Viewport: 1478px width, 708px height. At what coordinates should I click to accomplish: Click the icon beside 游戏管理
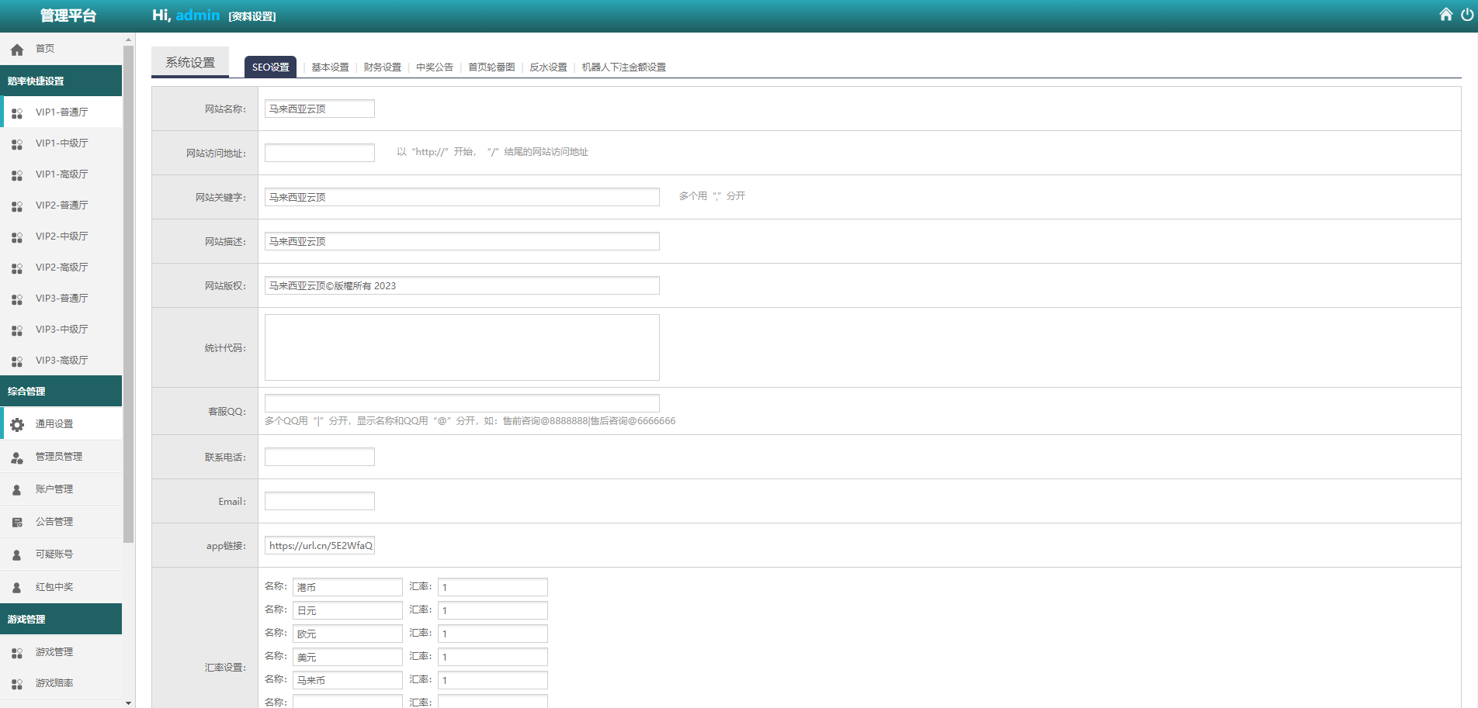tap(17, 653)
